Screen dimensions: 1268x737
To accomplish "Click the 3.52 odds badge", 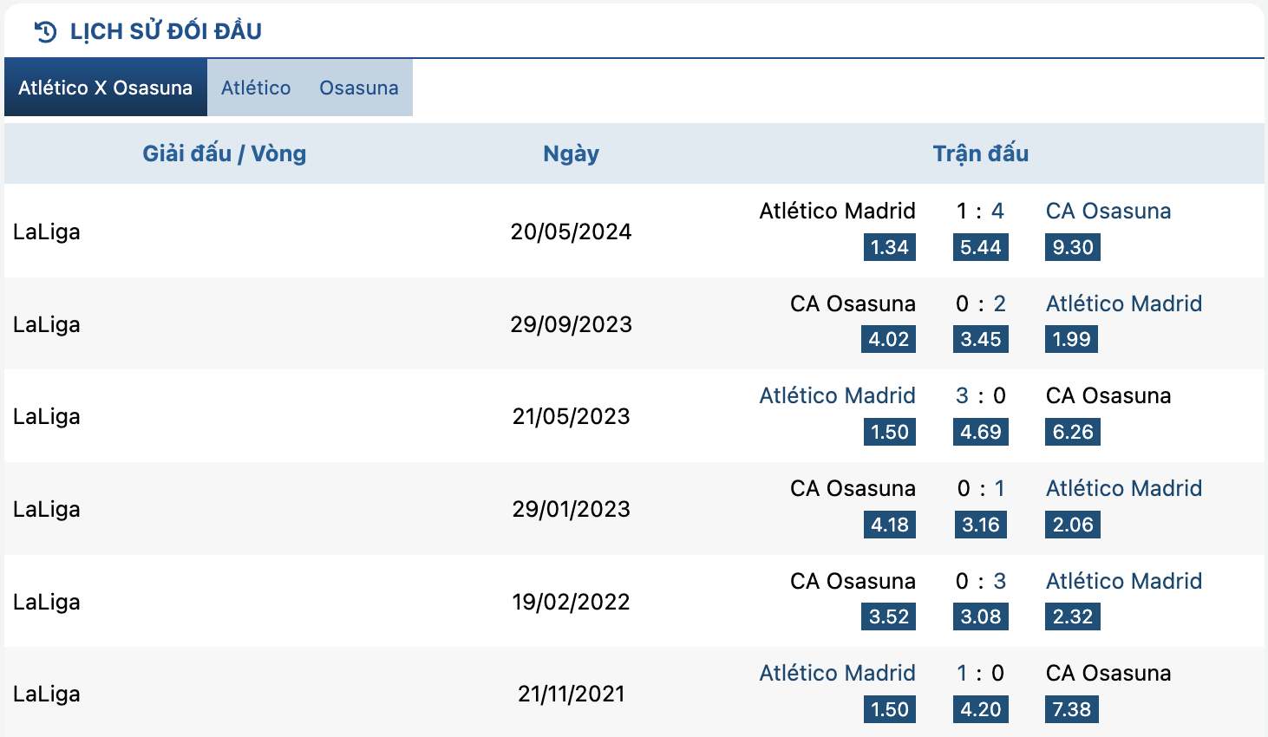I will click(889, 616).
